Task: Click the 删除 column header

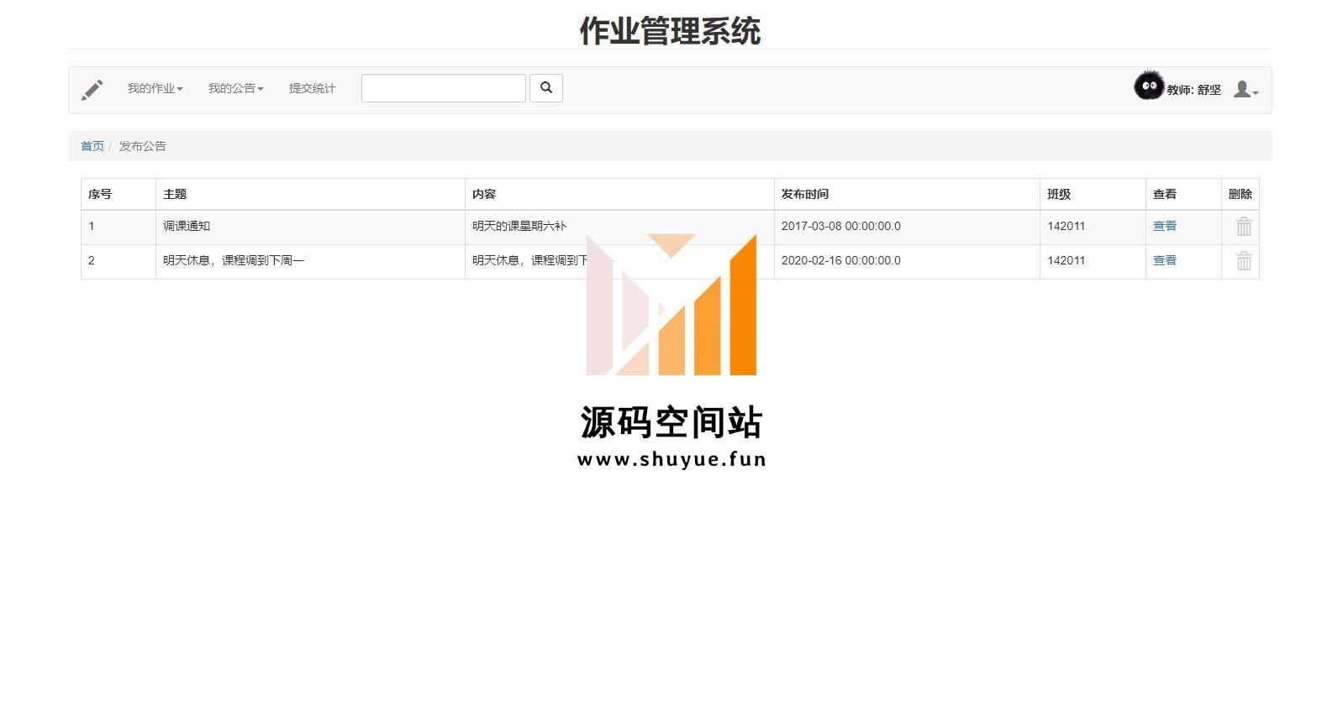Action: tap(1240, 194)
